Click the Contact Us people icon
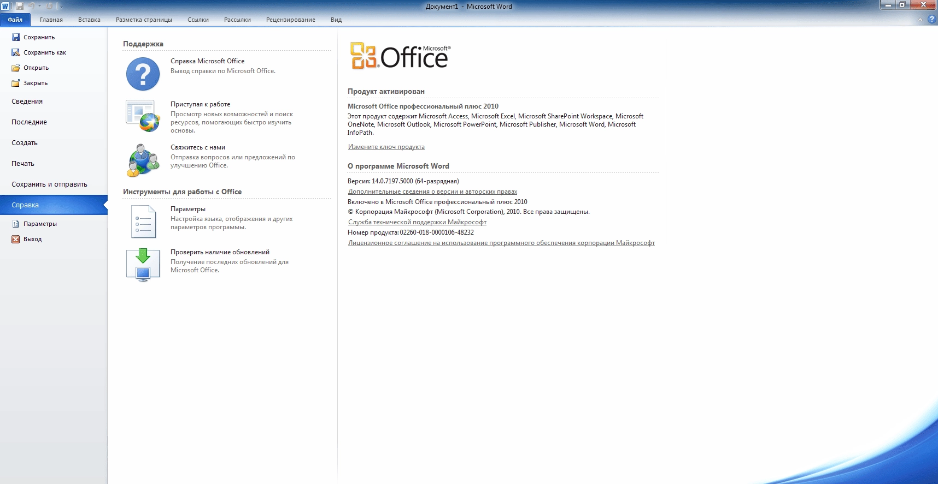938x484 pixels. coord(143,160)
